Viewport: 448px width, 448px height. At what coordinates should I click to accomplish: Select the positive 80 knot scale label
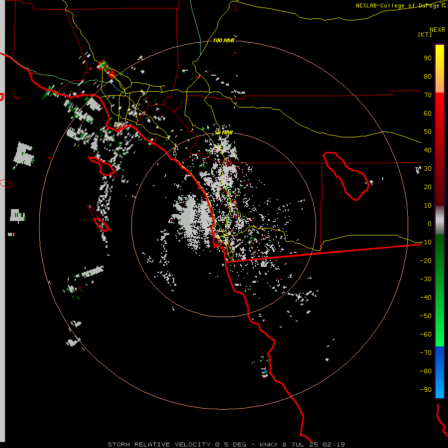tap(428, 76)
